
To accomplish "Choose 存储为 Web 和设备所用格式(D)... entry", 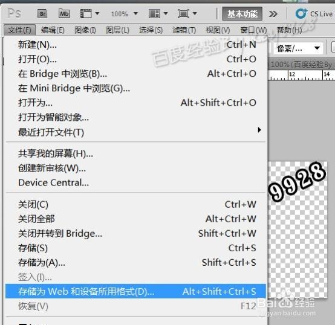I will [135, 291].
